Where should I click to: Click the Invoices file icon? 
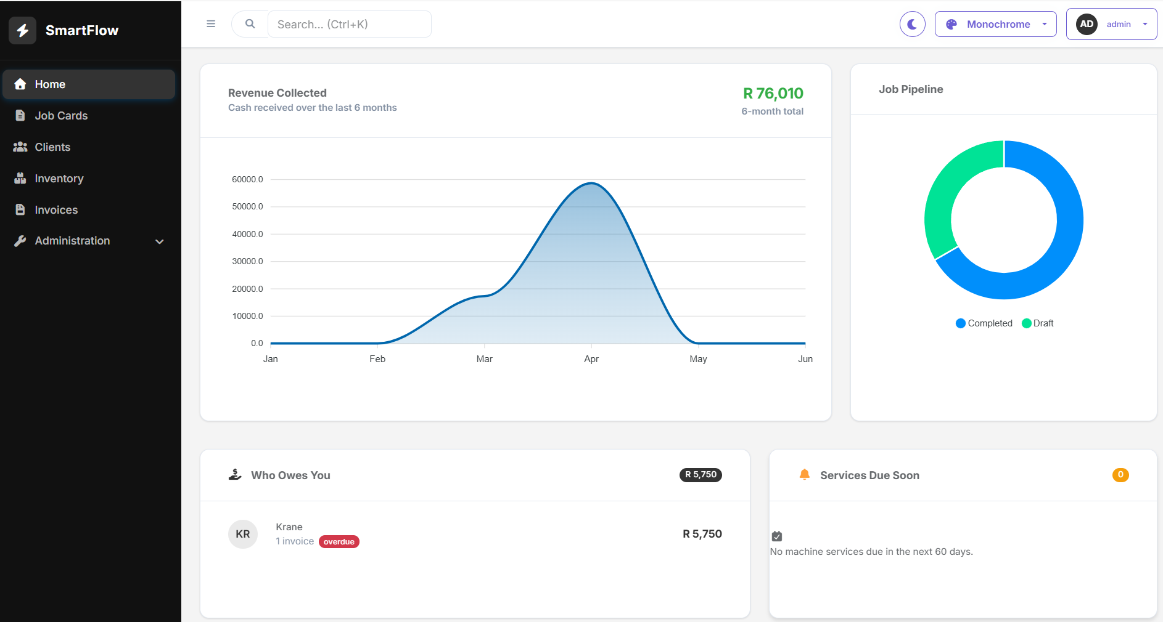20,210
